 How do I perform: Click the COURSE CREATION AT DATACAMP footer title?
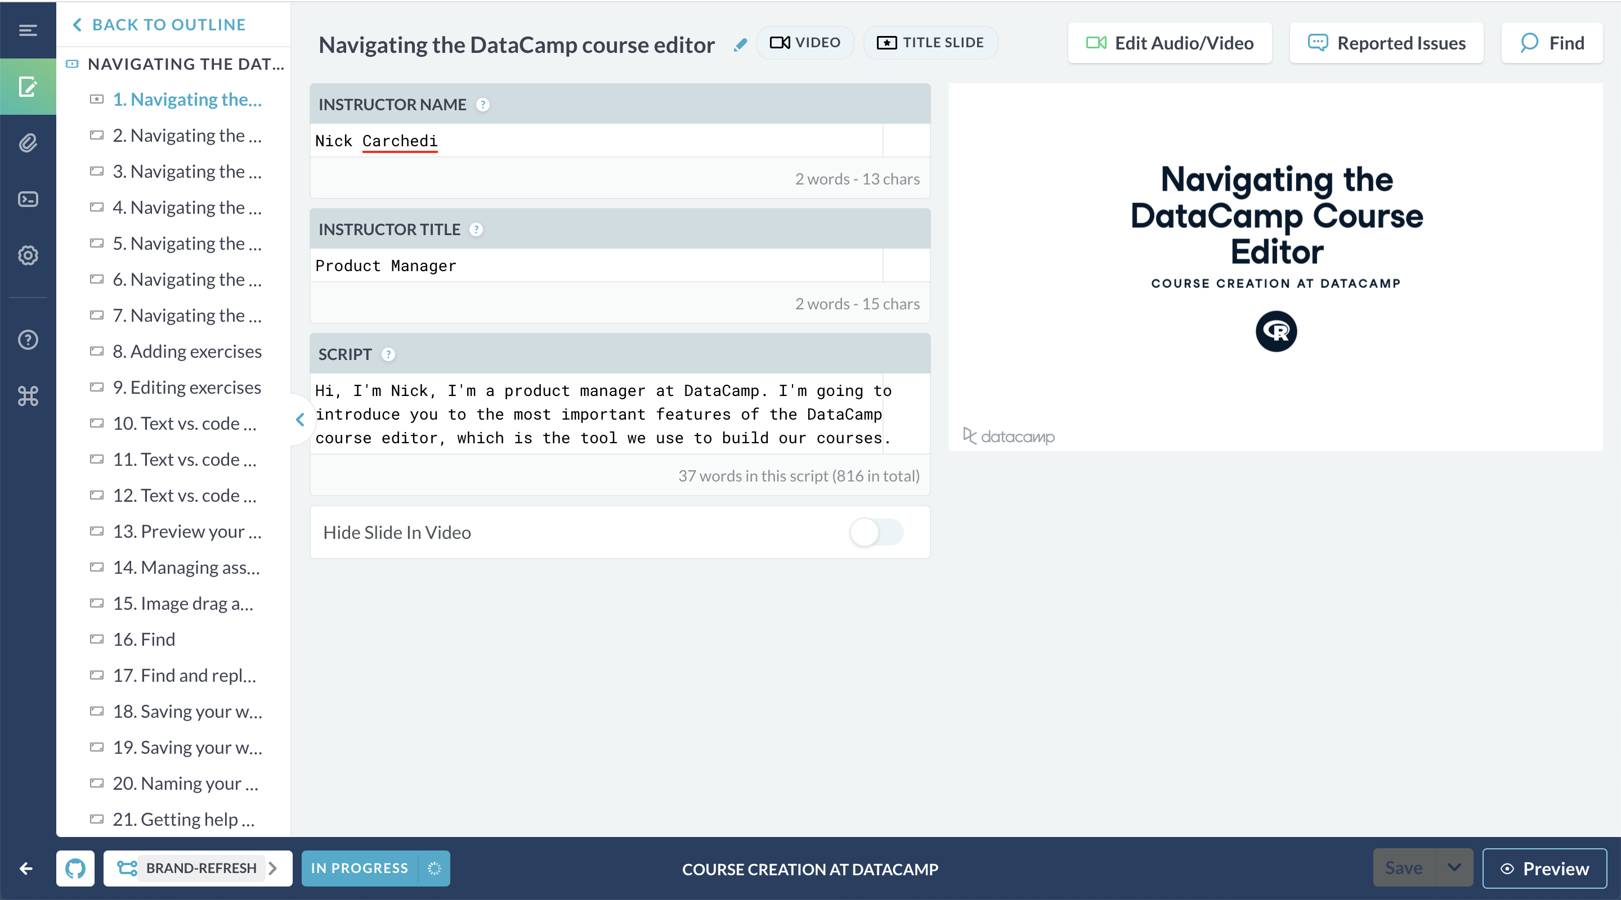coord(811,868)
